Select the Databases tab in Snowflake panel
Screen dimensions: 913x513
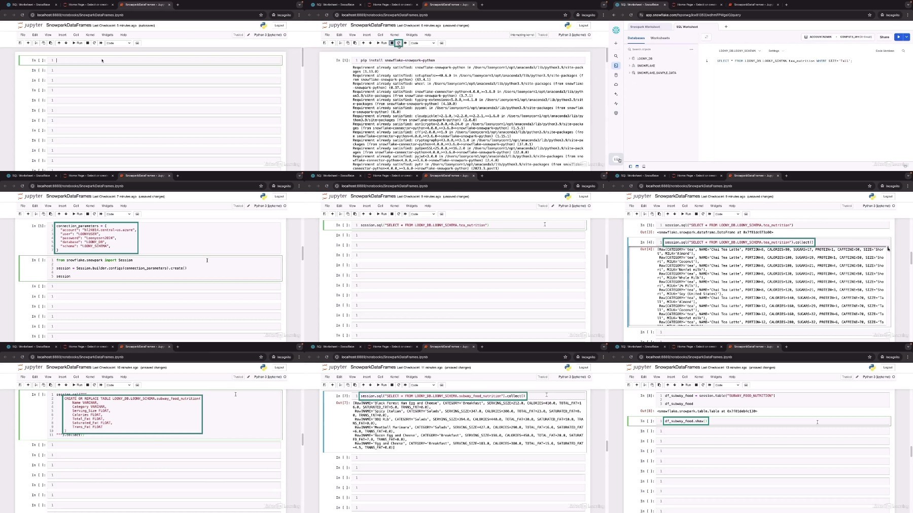point(636,38)
